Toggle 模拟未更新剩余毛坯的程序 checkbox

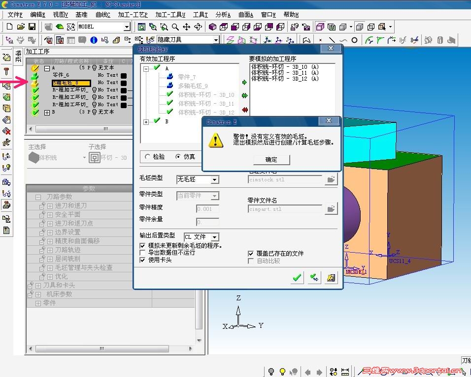(x=142, y=246)
